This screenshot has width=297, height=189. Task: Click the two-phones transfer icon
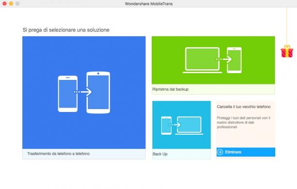click(84, 93)
